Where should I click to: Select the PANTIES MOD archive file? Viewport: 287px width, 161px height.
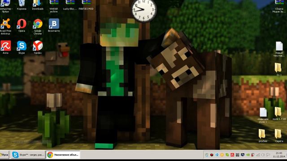(86, 5)
